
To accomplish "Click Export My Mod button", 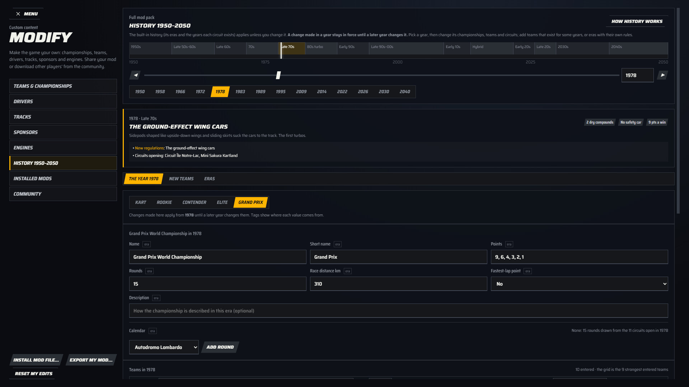I will (x=91, y=360).
